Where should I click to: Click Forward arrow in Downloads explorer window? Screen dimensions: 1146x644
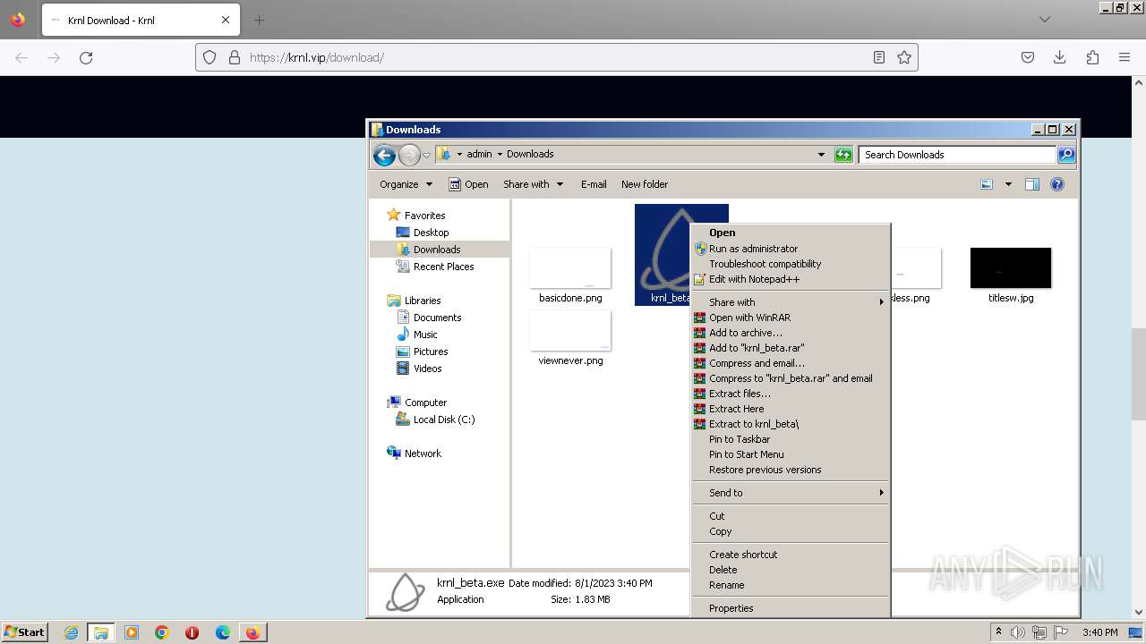[409, 155]
